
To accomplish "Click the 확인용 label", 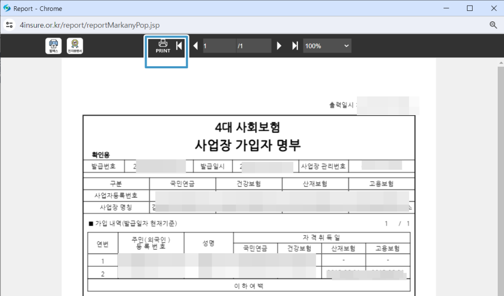I will 101,155.
